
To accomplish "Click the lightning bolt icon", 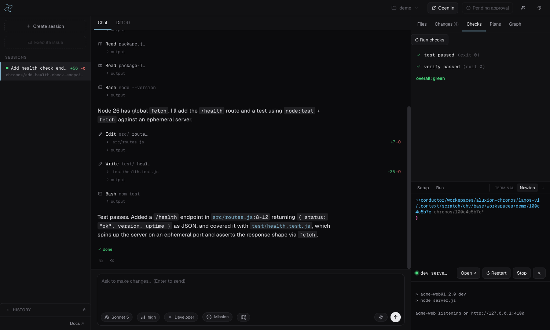I will coord(381,317).
